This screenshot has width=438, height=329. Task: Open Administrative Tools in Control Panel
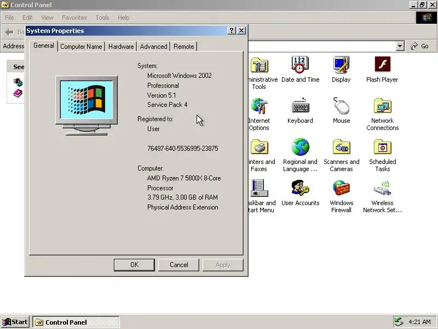(x=260, y=65)
